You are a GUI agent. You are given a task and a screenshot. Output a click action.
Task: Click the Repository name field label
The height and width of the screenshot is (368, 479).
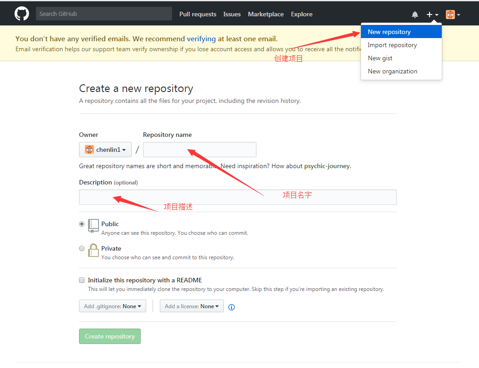click(167, 135)
